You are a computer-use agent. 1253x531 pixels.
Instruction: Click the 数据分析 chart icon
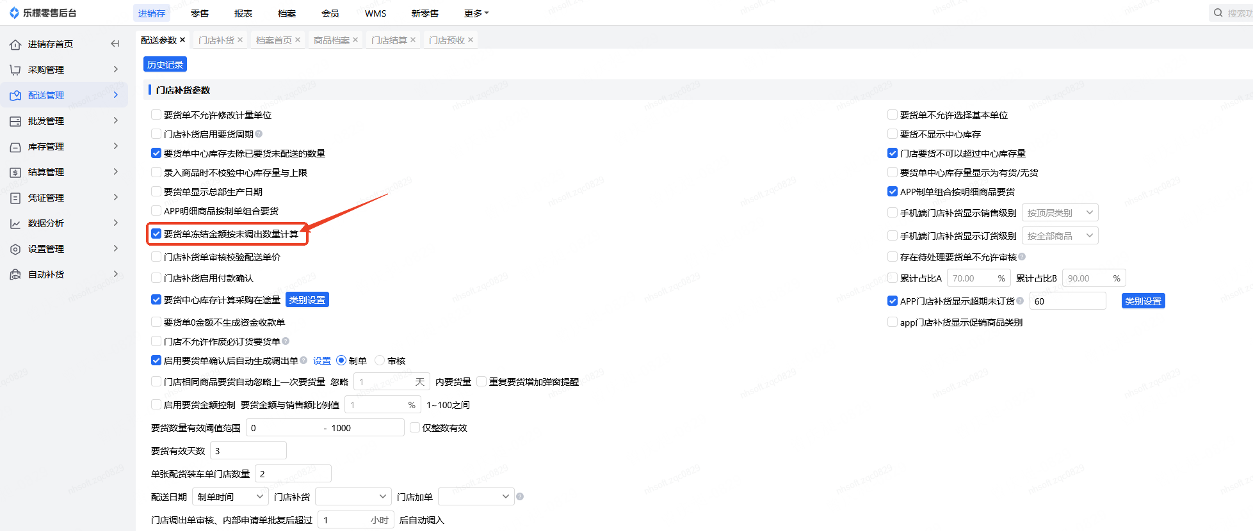15,223
